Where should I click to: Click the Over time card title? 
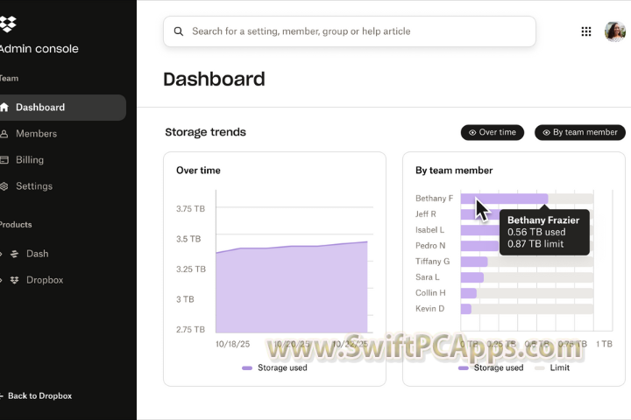pyautogui.click(x=198, y=171)
